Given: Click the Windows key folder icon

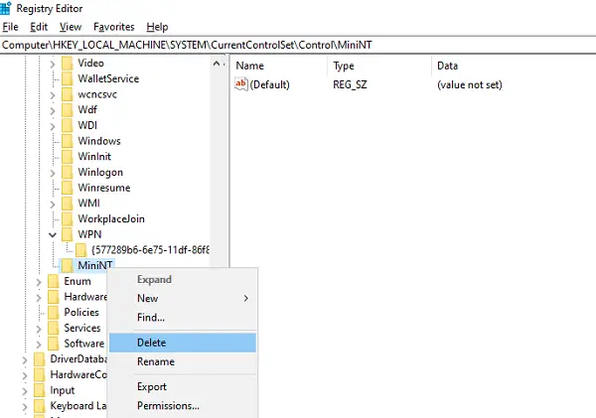Looking at the screenshot, I should (67, 141).
